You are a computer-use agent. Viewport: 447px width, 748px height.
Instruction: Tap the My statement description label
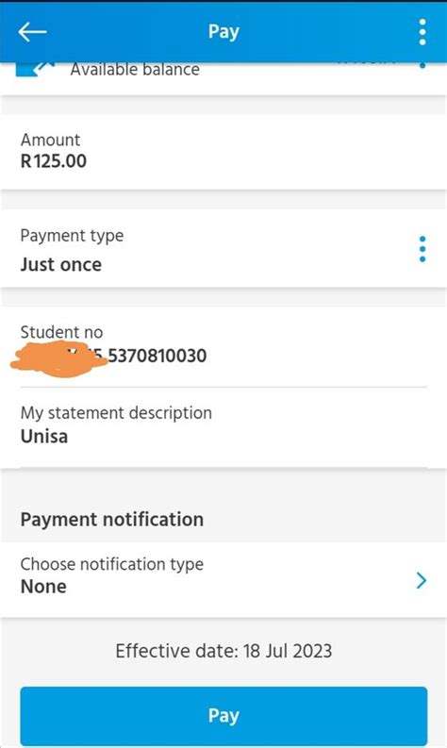pos(116,413)
